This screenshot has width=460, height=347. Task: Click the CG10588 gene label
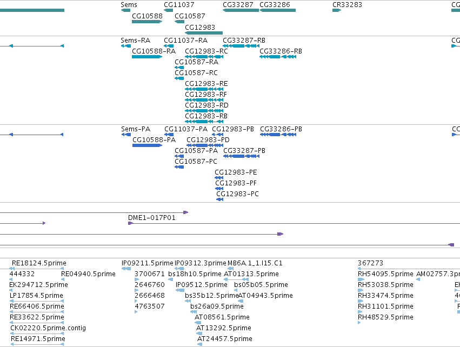coord(147,16)
